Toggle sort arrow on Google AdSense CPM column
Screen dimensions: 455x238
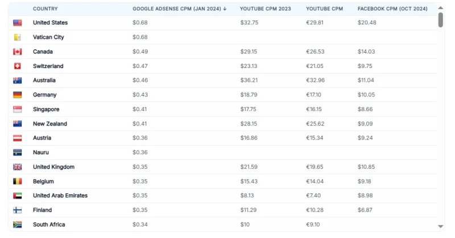pos(225,9)
